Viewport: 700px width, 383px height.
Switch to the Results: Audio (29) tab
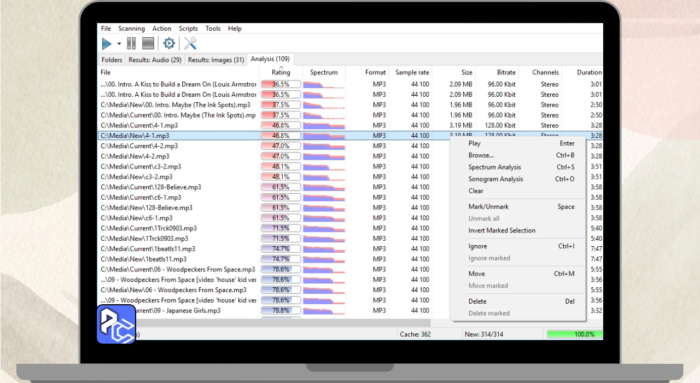pos(155,60)
